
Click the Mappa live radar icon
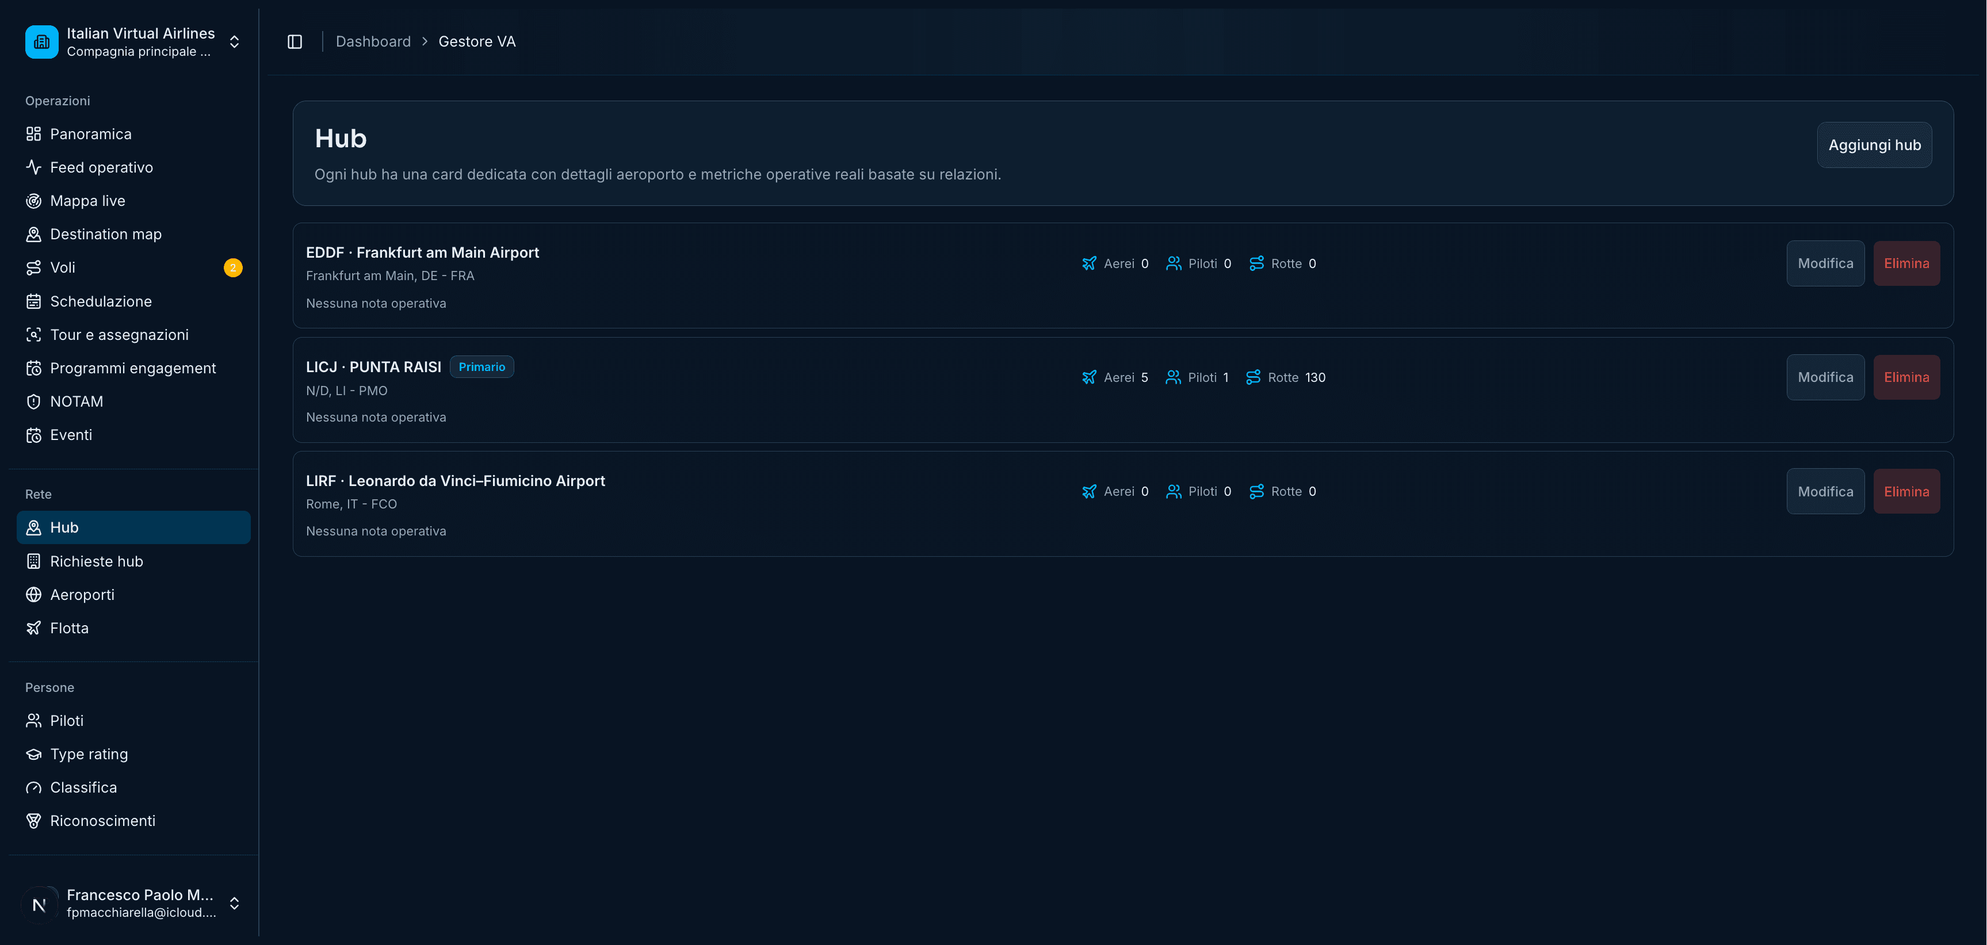[33, 201]
